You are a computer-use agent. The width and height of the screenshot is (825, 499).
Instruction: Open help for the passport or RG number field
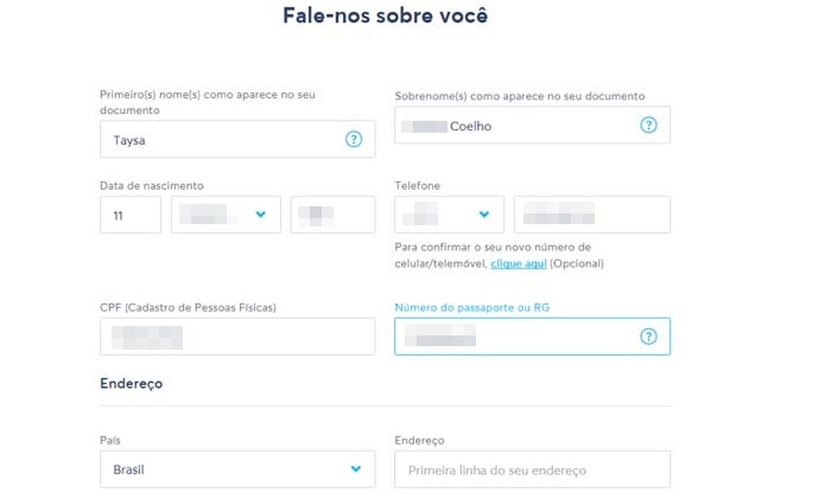click(647, 337)
